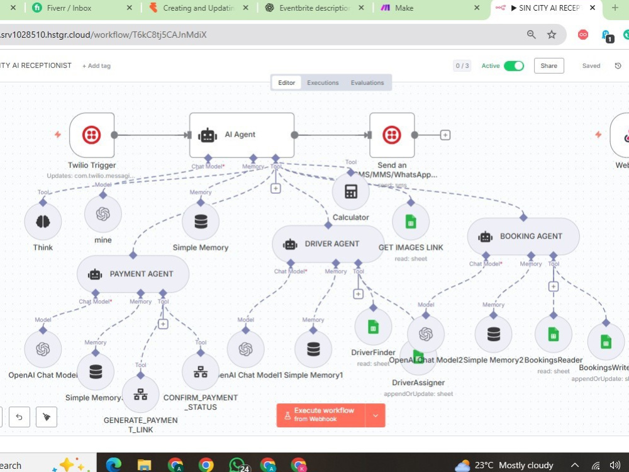Image resolution: width=629 pixels, height=472 pixels.
Task: Bookmark page with star icon
Action: 552,35
